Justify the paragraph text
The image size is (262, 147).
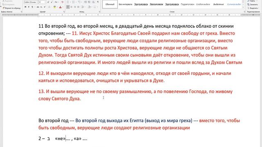point(78,7)
